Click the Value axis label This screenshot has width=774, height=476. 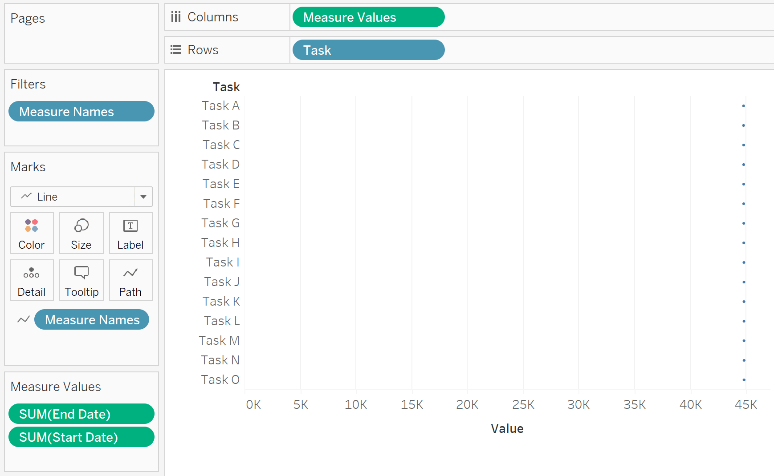(x=507, y=428)
